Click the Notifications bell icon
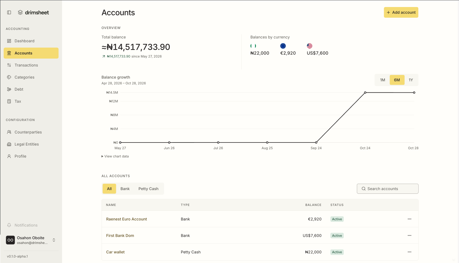Screen dimensions: 459x263 9,225
